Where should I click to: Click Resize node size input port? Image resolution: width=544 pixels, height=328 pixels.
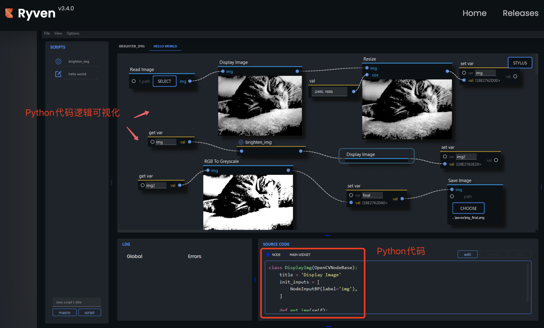pos(367,75)
